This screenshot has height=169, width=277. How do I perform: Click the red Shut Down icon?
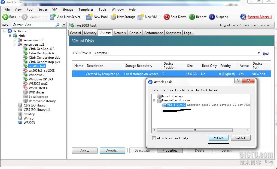[x=166, y=17]
